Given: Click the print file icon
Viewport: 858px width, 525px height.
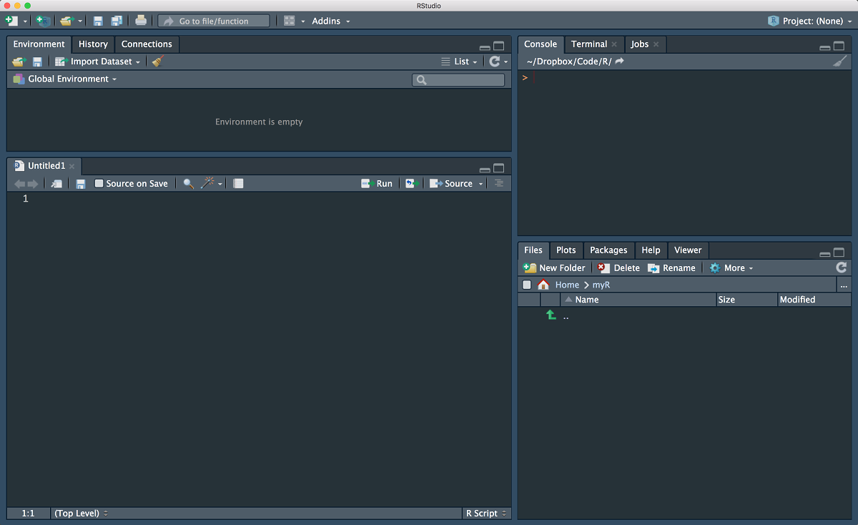Looking at the screenshot, I should 141,21.
